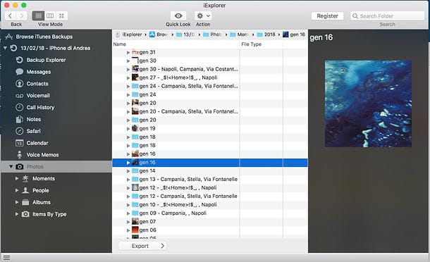Click the Export button

click(x=142, y=246)
